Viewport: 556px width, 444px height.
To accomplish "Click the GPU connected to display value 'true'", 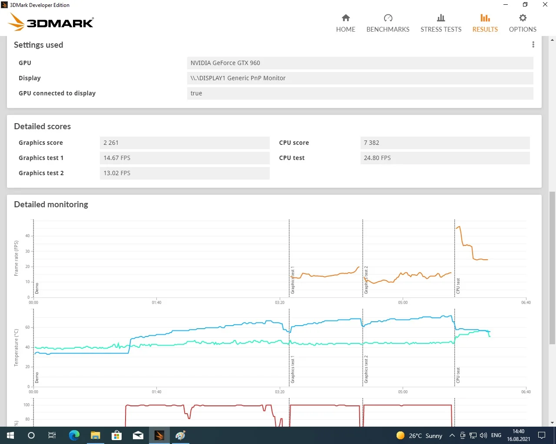I will 360,93.
